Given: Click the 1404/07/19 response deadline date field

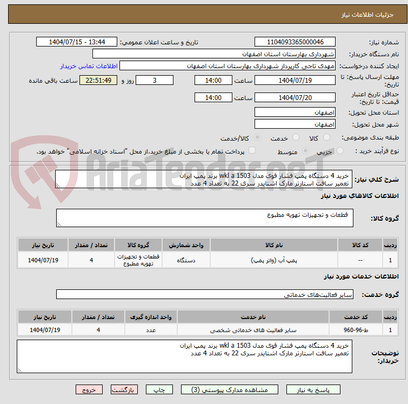Looking at the screenshot, I should click(x=295, y=80).
